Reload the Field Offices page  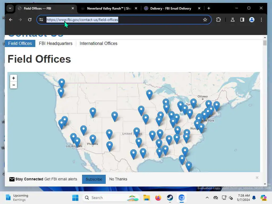point(30,20)
